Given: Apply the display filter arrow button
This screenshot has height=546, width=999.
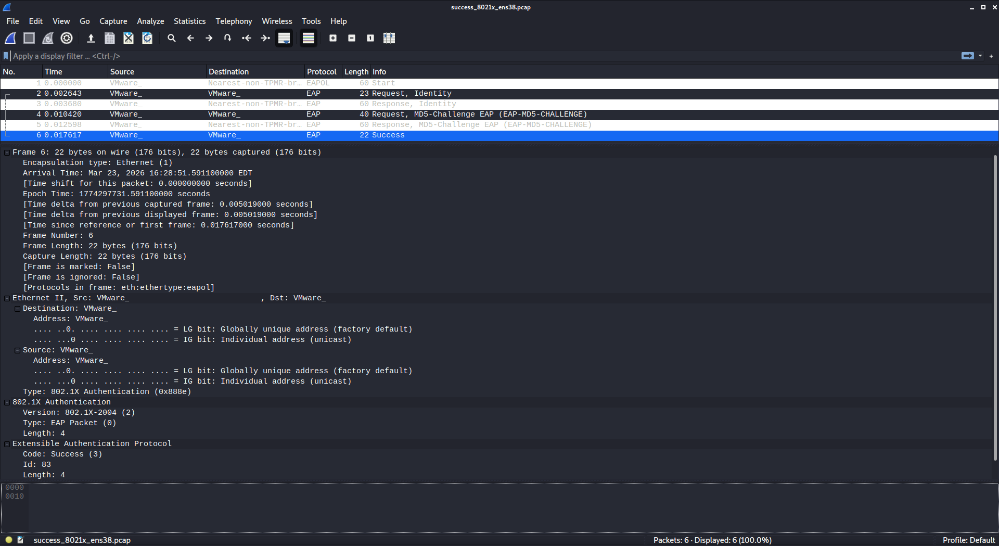Looking at the screenshot, I should coord(967,56).
